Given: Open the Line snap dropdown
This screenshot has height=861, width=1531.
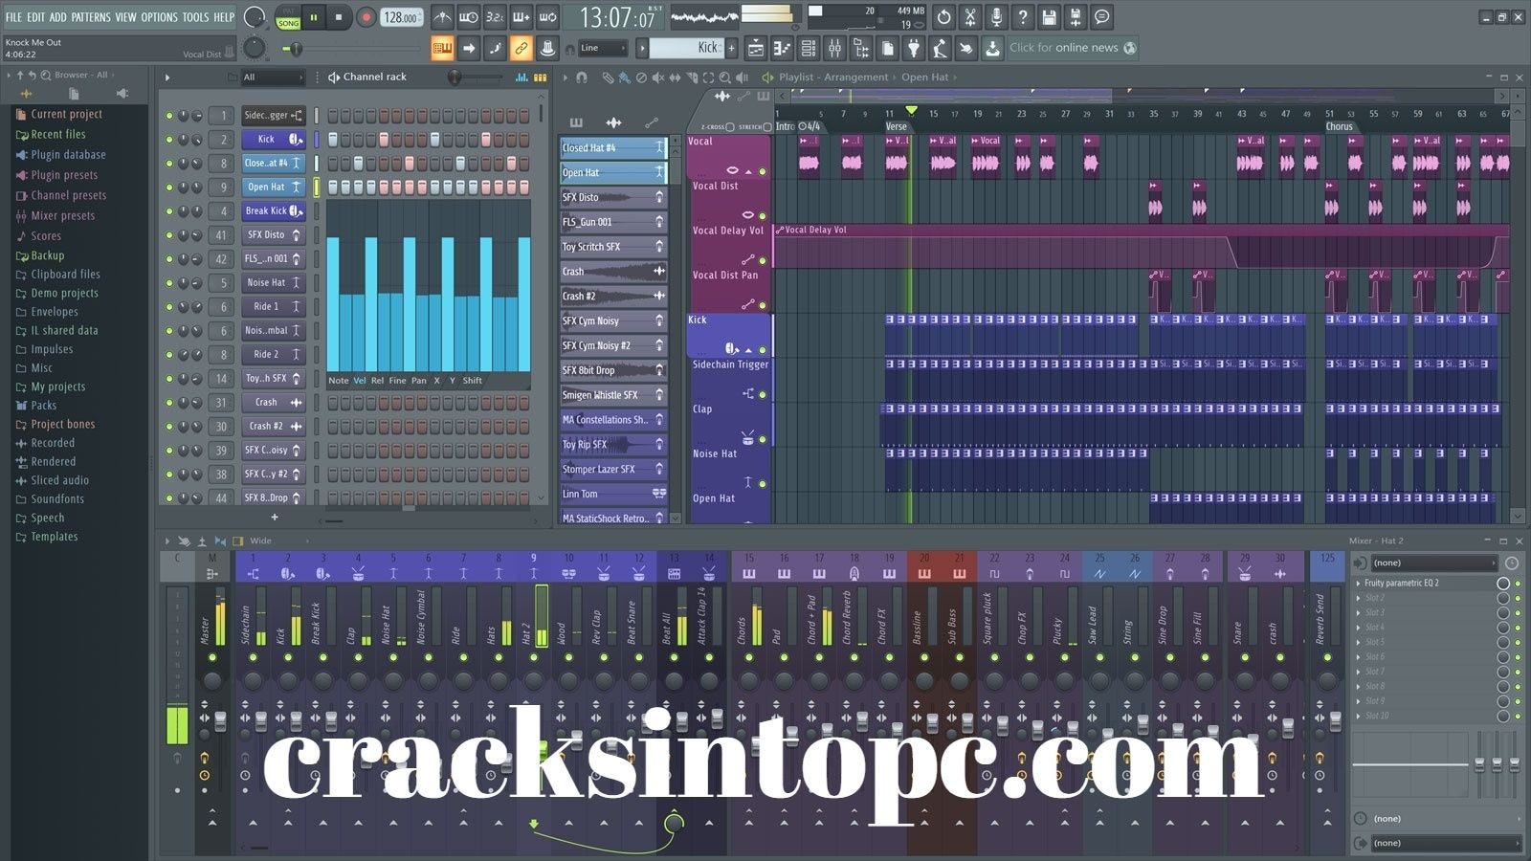Looking at the screenshot, I should 604,48.
